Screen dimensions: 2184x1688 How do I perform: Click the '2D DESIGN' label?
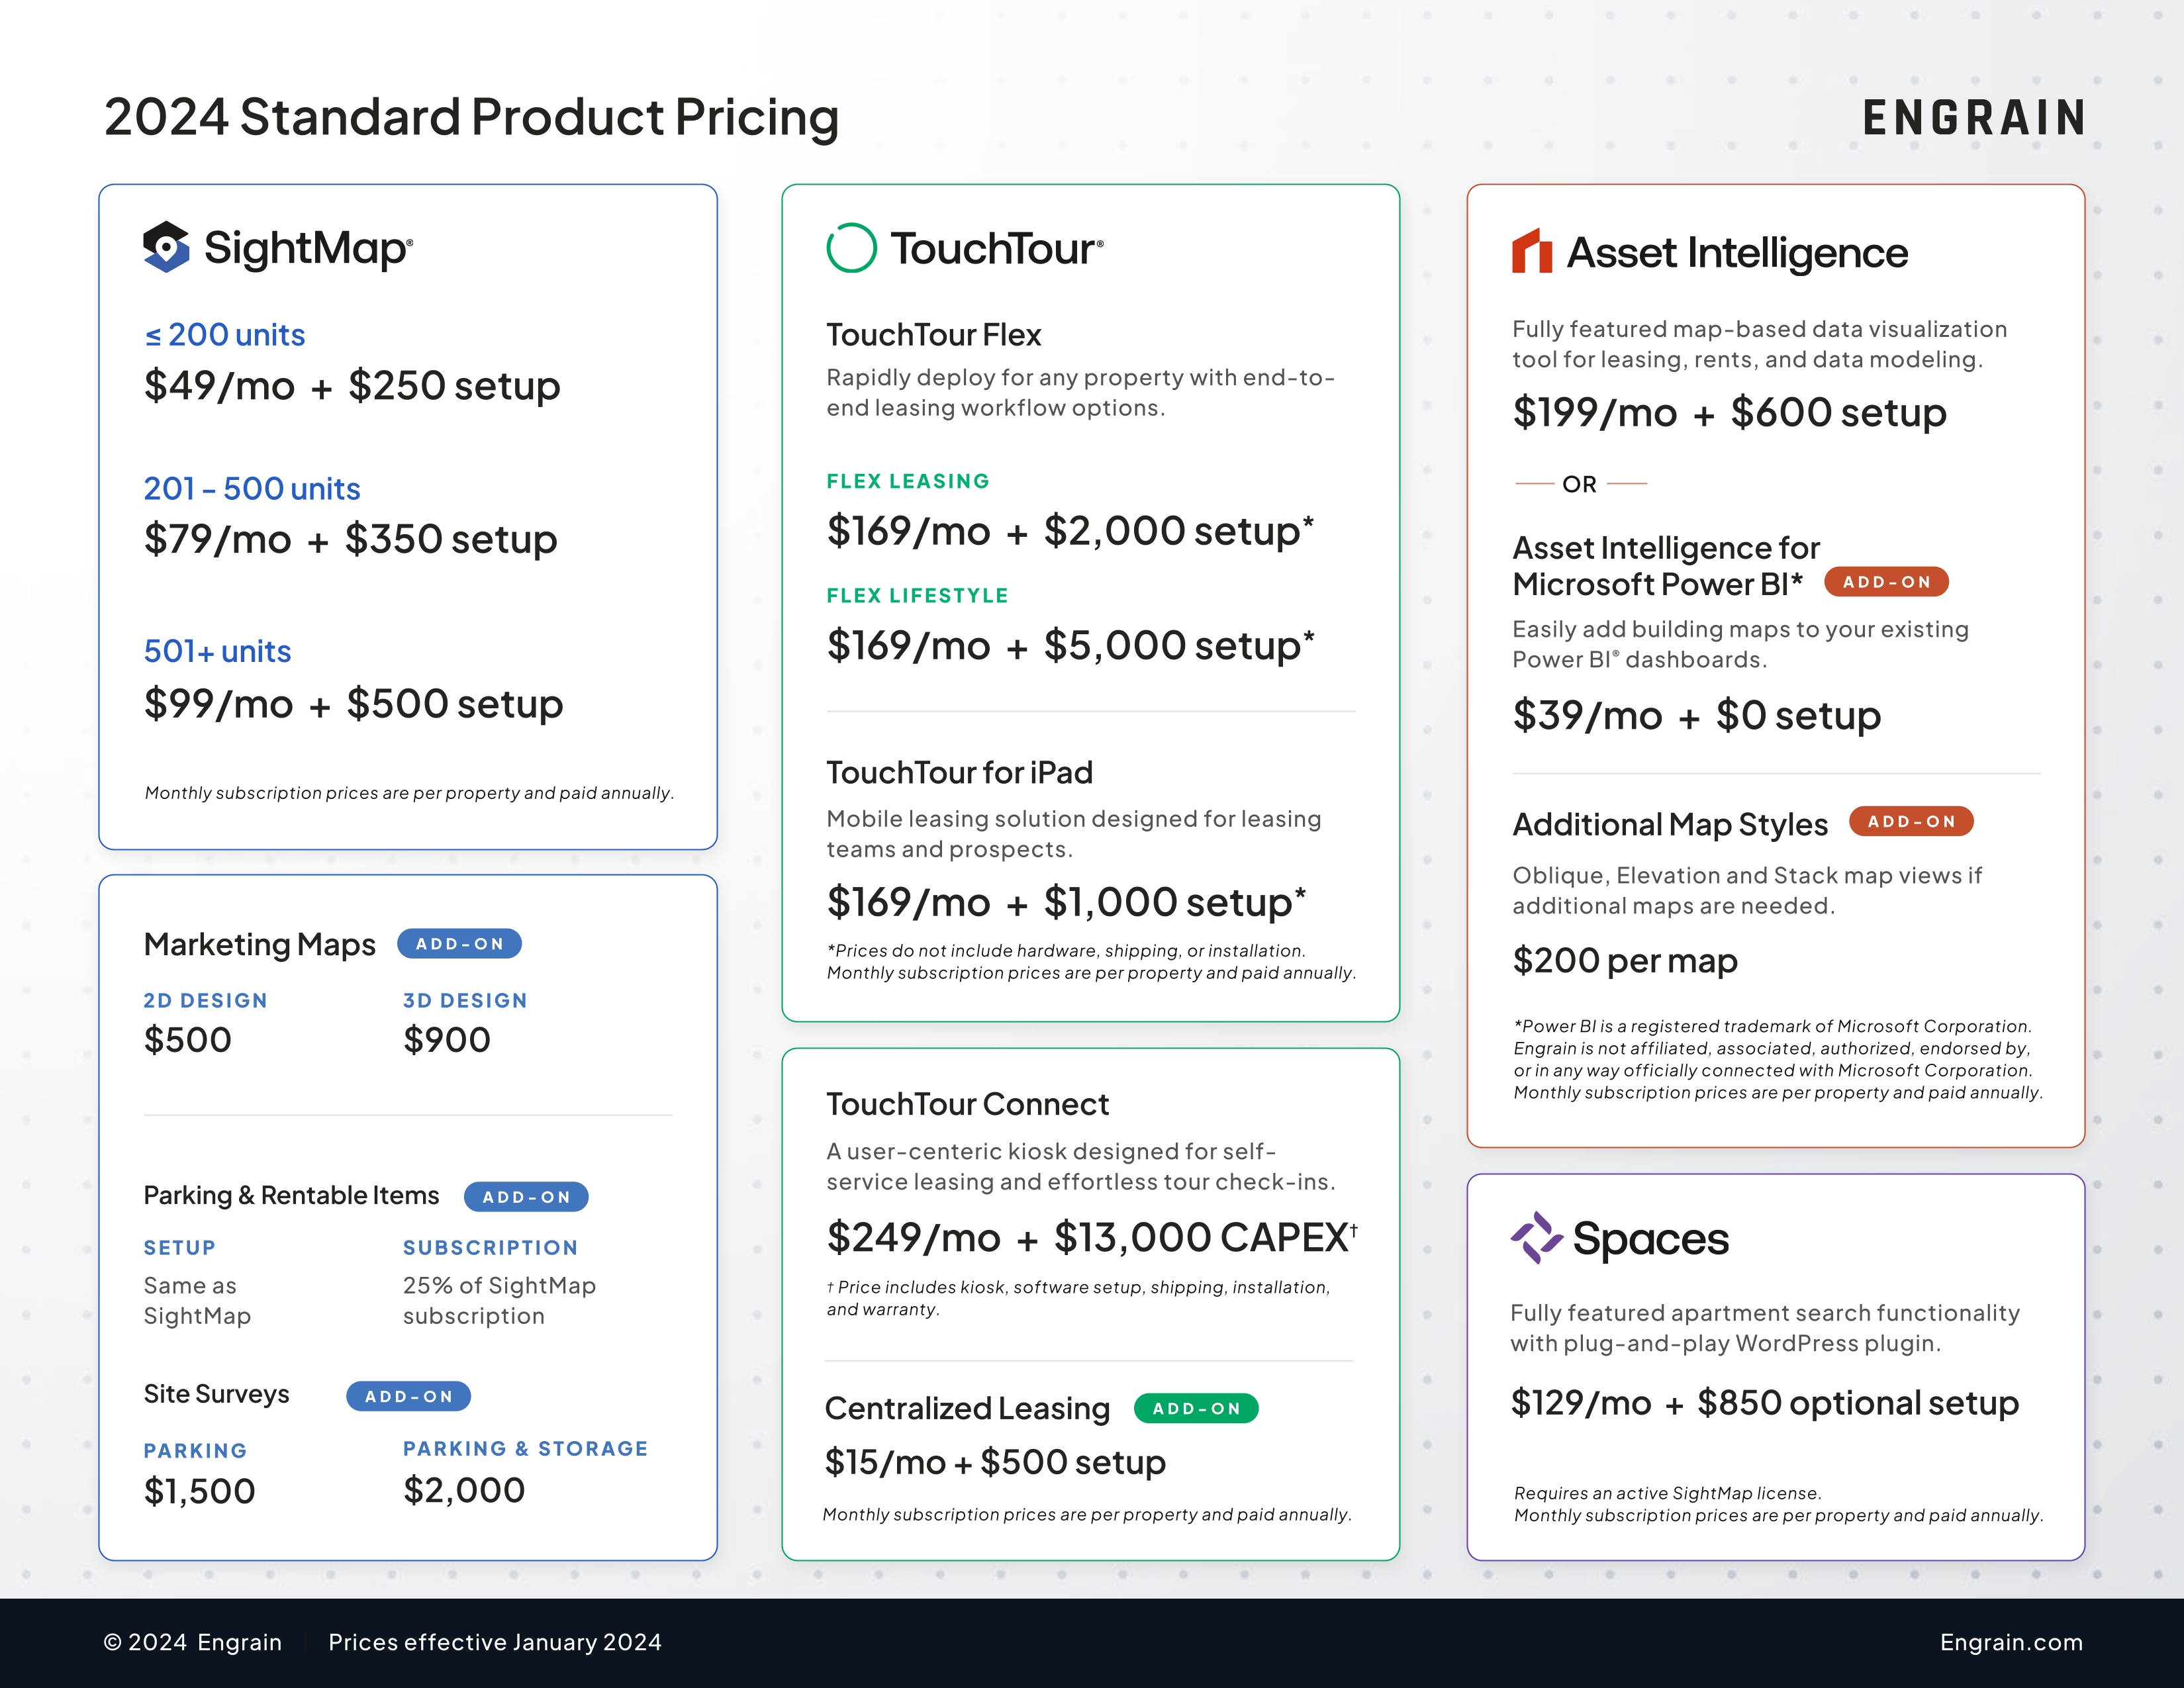point(206,1001)
